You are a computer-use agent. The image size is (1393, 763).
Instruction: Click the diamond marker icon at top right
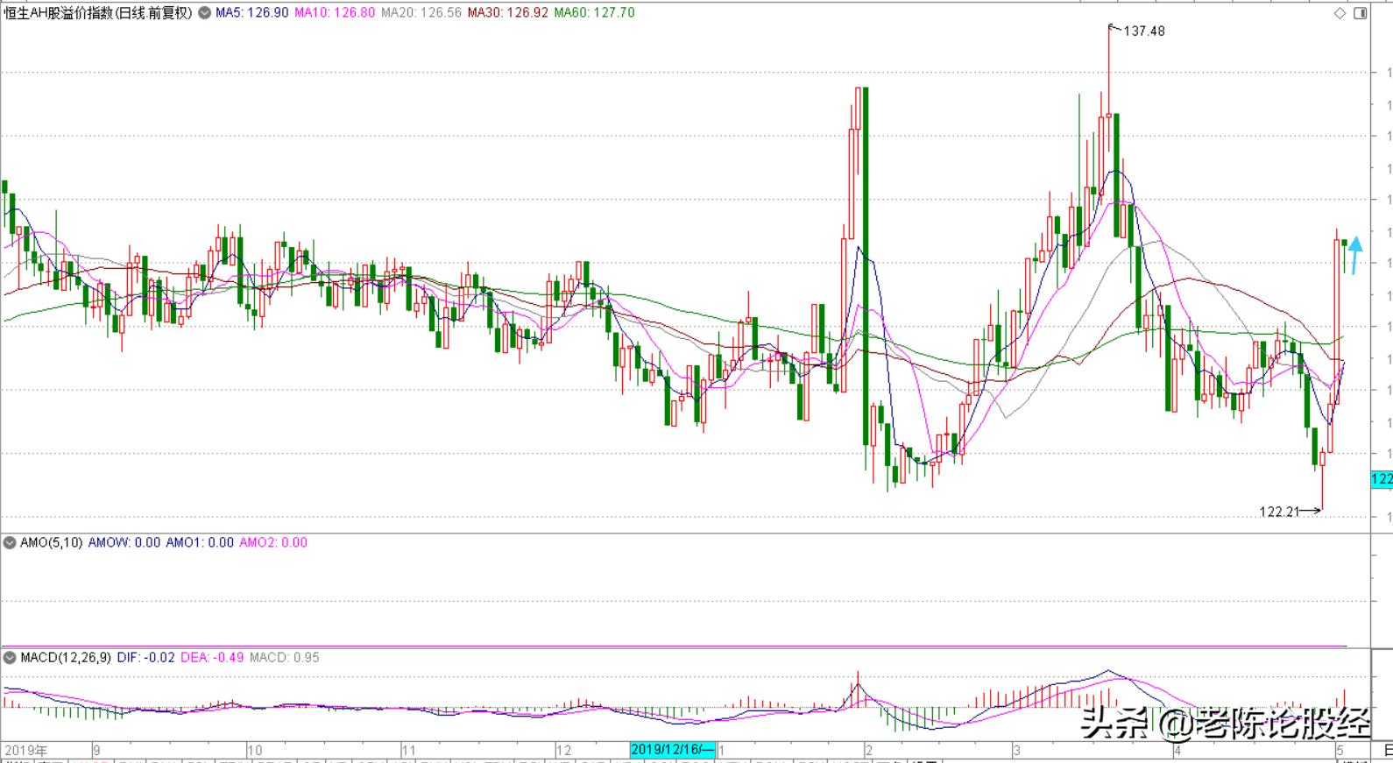click(1340, 13)
